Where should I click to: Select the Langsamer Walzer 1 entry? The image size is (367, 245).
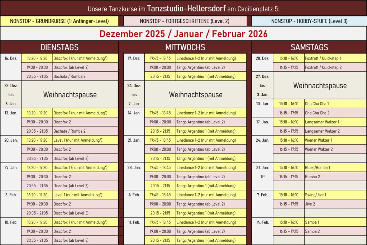[x=322, y=122]
